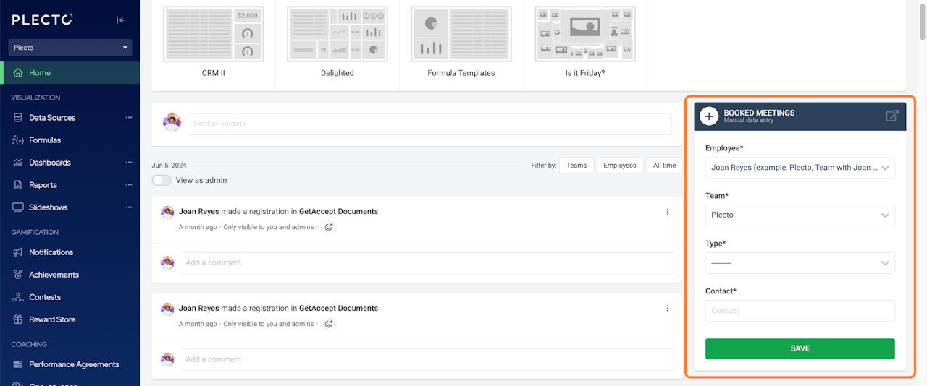This screenshot has height=386, width=927.
Task: Open the Booked Meetings external link icon
Action: click(892, 116)
